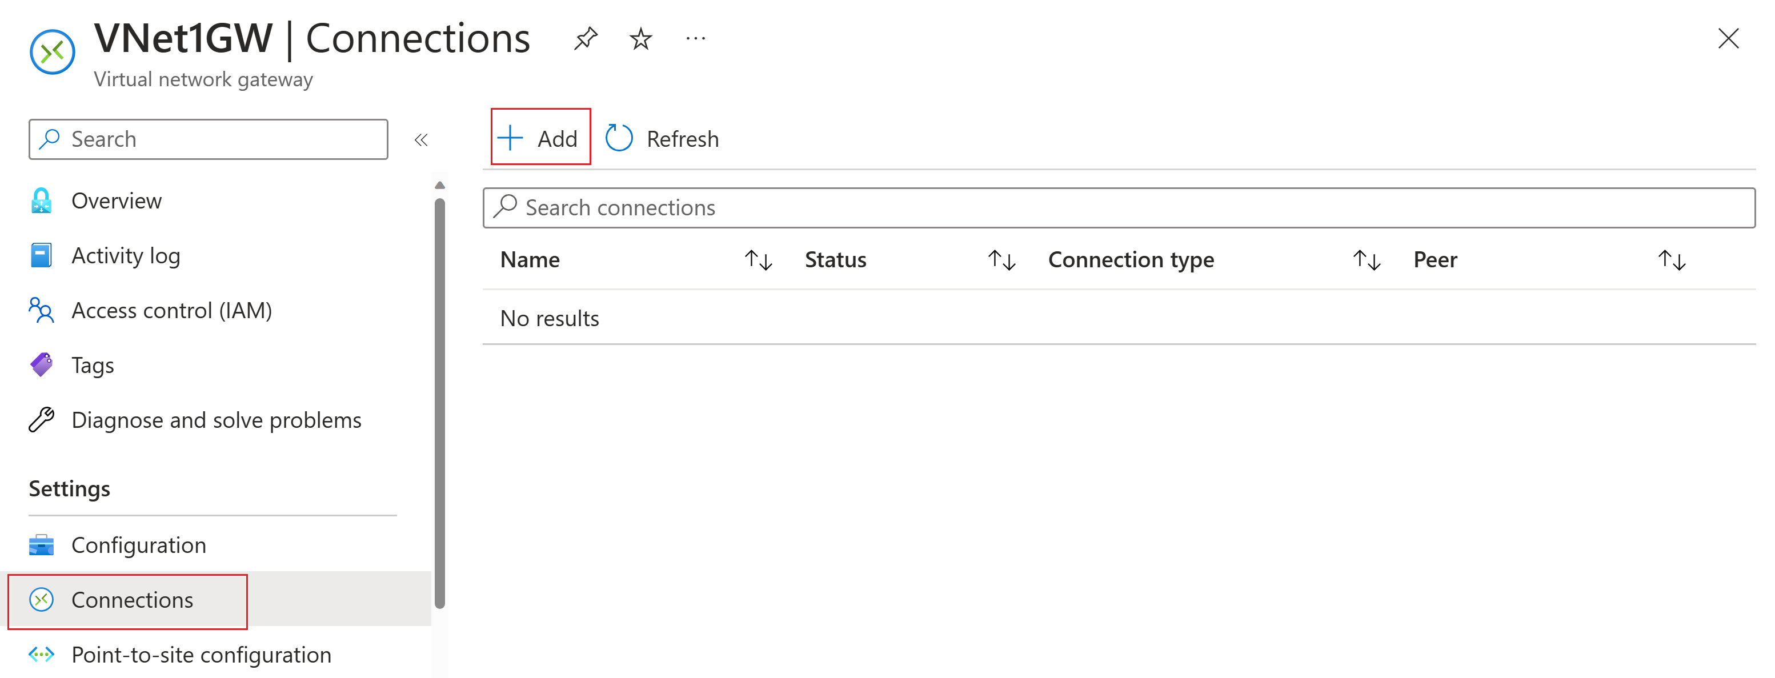This screenshot has height=678, width=1775.
Task: Click the virtual network gateway icon in header
Action: (53, 51)
